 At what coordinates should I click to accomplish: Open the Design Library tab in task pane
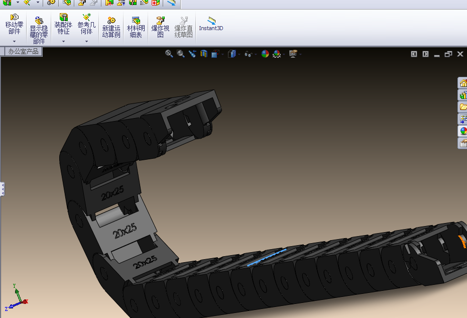(462, 95)
